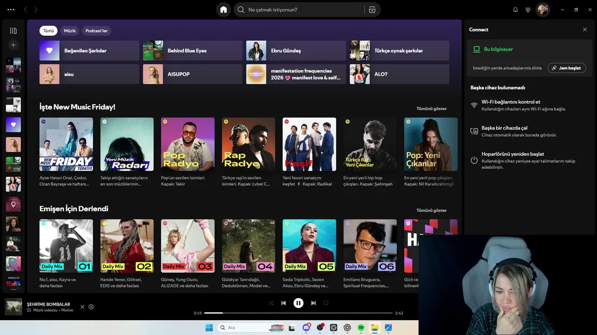Open the Behind Blue Eyes tile
Viewport: 597px width, 335px height.
(x=193, y=51)
